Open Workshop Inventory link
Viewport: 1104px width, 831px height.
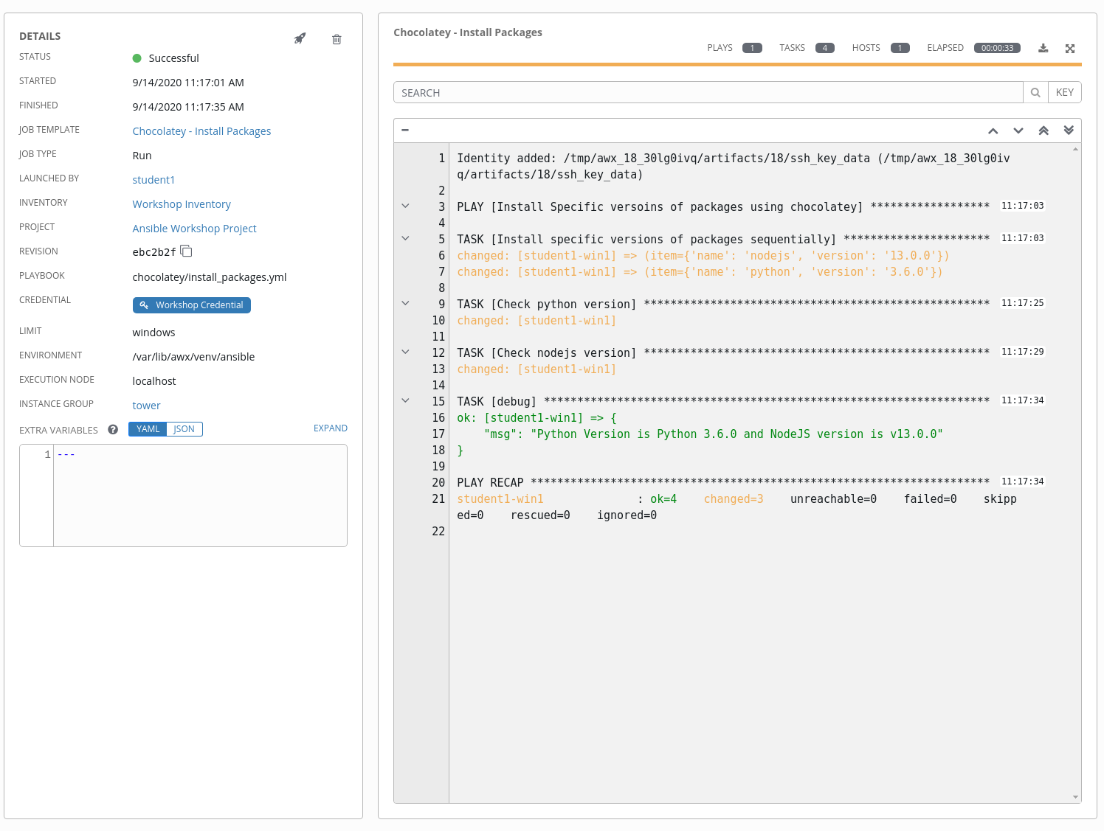coord(182,204)
